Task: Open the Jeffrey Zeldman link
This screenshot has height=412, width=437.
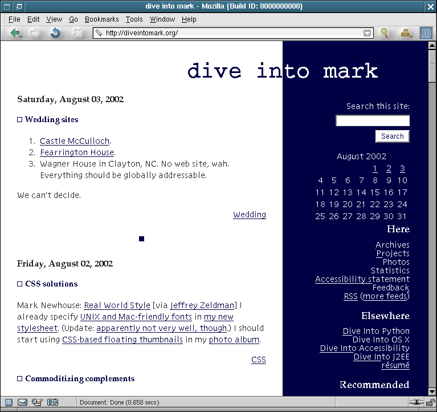Action: tap(202, 305)
